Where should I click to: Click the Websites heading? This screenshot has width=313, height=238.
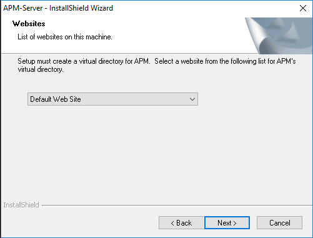[29, 24]
